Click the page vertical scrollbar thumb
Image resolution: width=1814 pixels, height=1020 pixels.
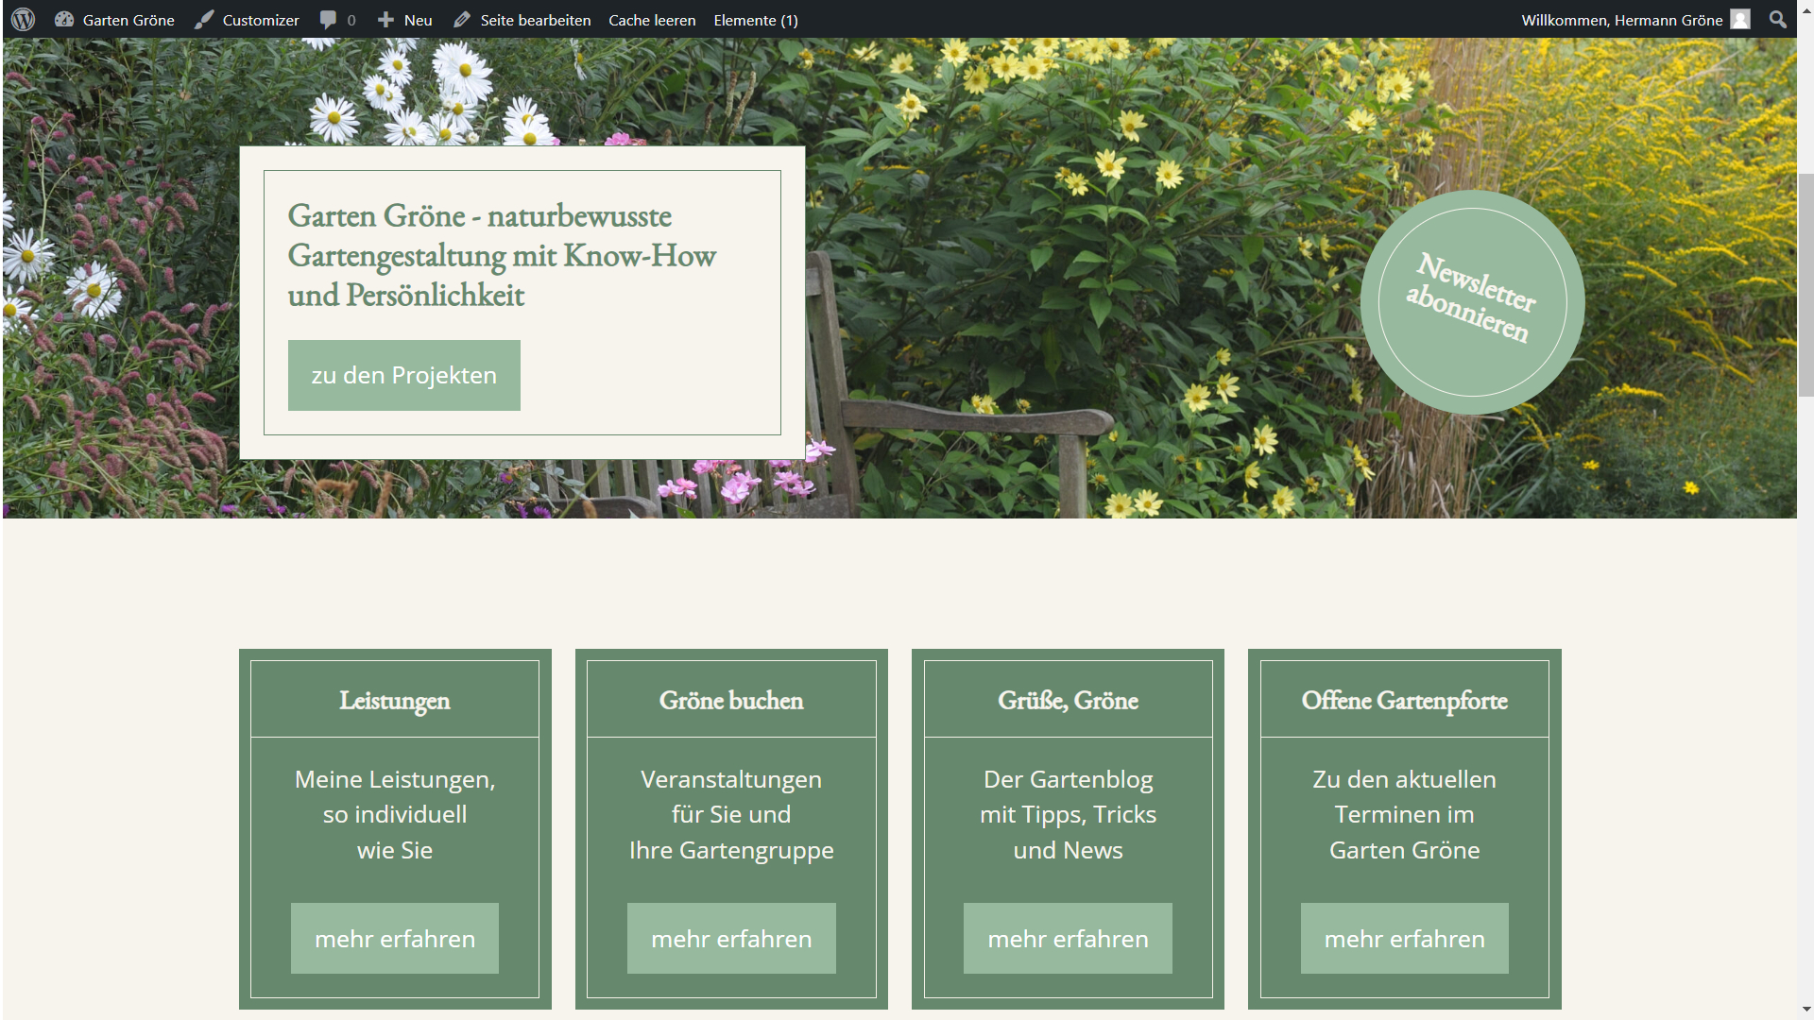(1805, 285)
